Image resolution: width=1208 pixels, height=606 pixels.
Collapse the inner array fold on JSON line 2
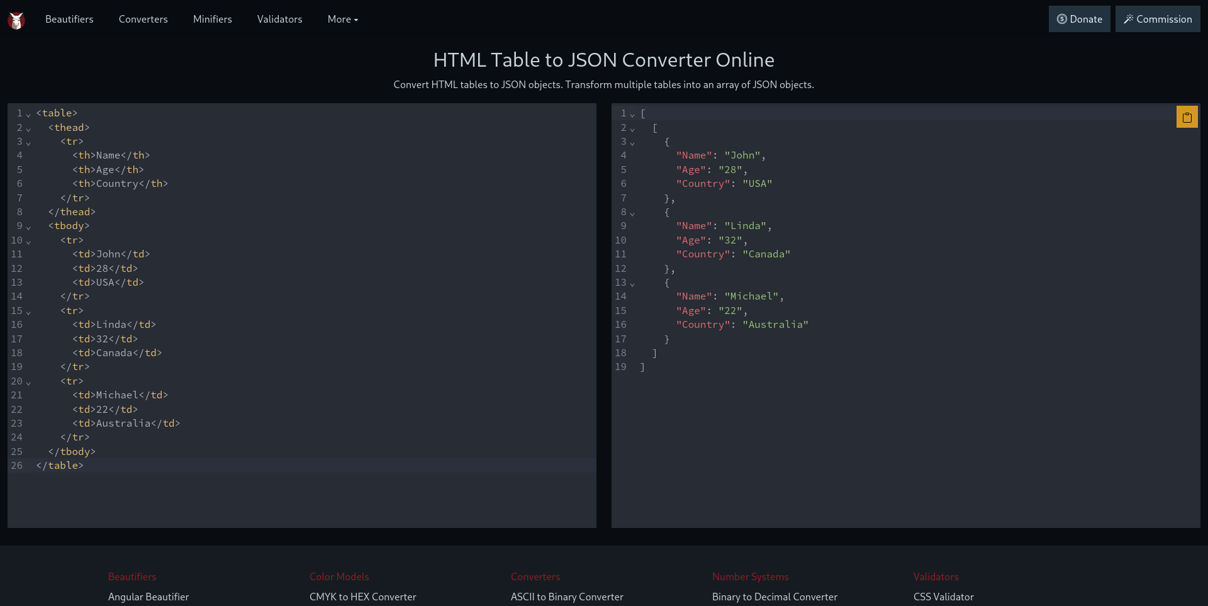tap(632, 129)
